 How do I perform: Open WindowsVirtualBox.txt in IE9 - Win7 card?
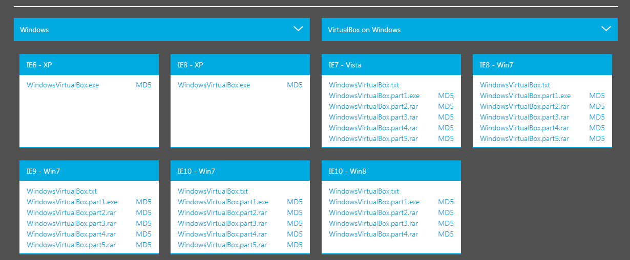pyautogui.click(x=61, y=191)
